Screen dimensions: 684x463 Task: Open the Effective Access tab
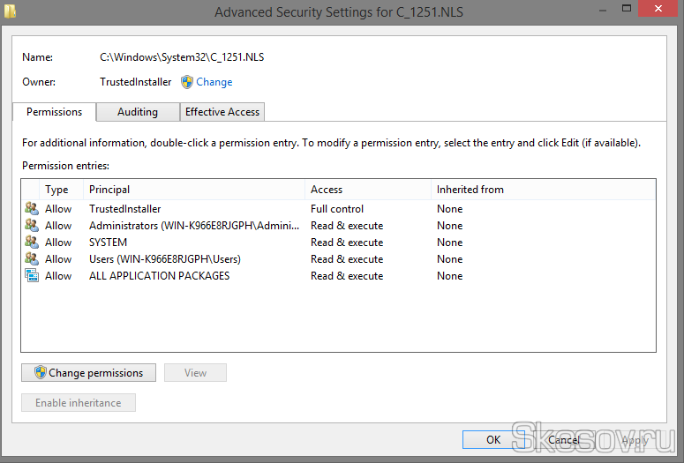222,112
